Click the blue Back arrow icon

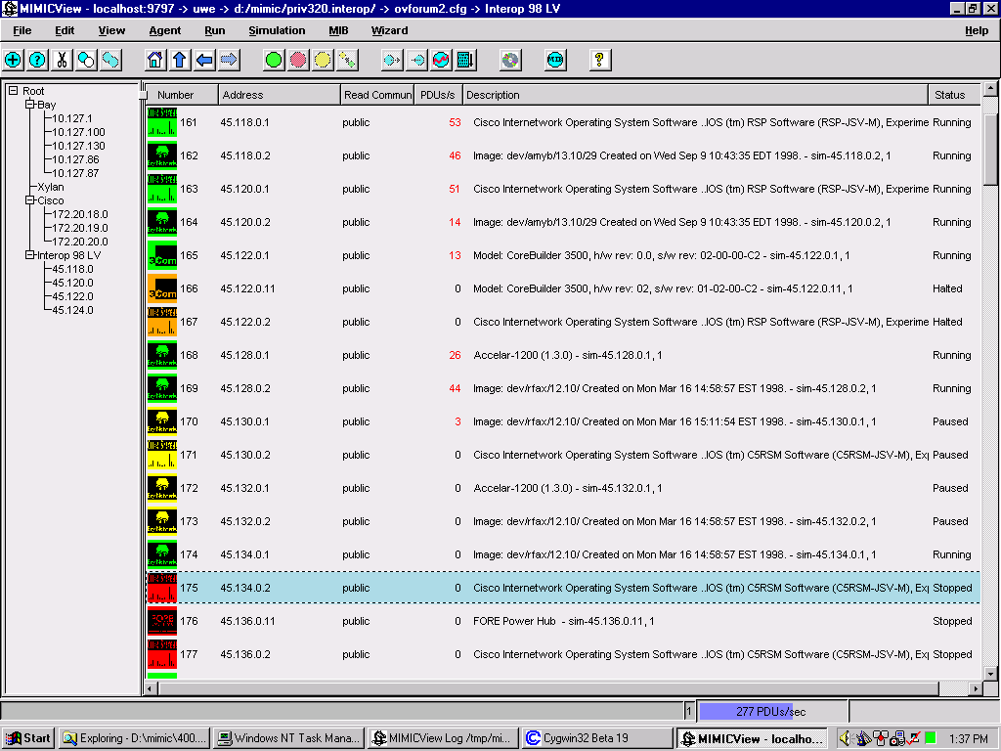[204, 60]
